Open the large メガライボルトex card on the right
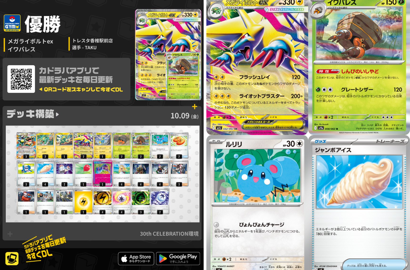The height and width of the screenshot is (270, 410). click(x=257, y=67)
